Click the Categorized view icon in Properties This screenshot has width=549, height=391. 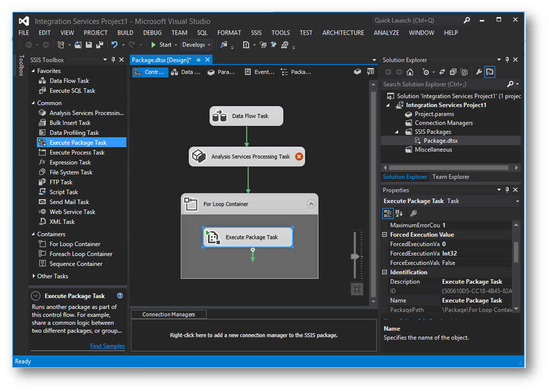click(388, 213)
